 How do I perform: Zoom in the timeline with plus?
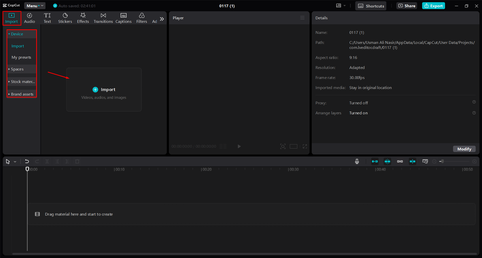pyautogui.click(x=474, y=161)
